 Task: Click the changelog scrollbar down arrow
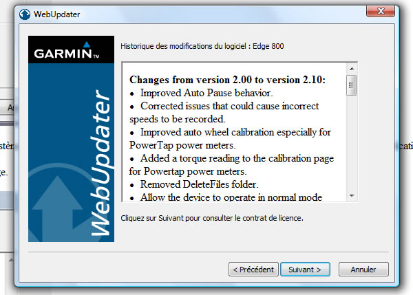pyautogui.click(x=352, y=195)
